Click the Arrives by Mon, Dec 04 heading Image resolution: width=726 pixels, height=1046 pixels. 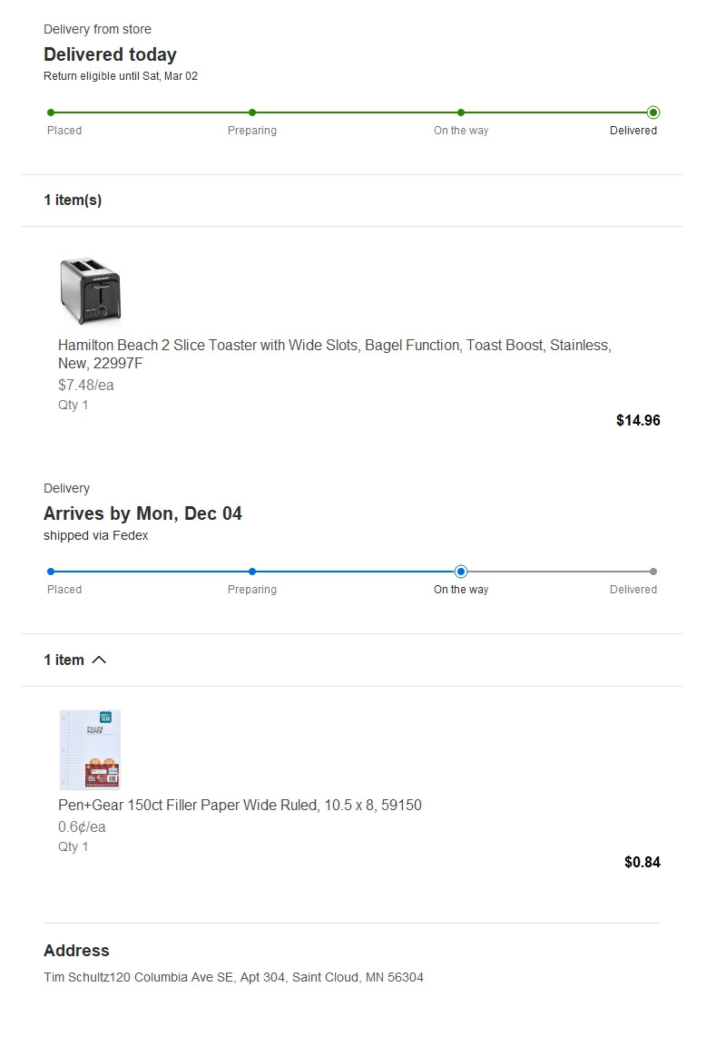coord(142,513)
